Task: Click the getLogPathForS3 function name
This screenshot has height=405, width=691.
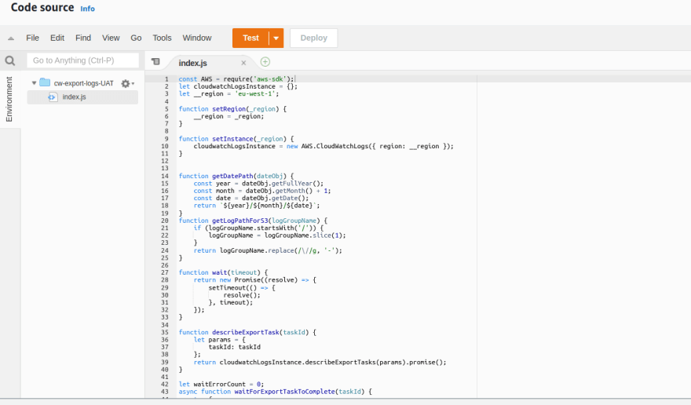Action: click(x=240, y=221)
